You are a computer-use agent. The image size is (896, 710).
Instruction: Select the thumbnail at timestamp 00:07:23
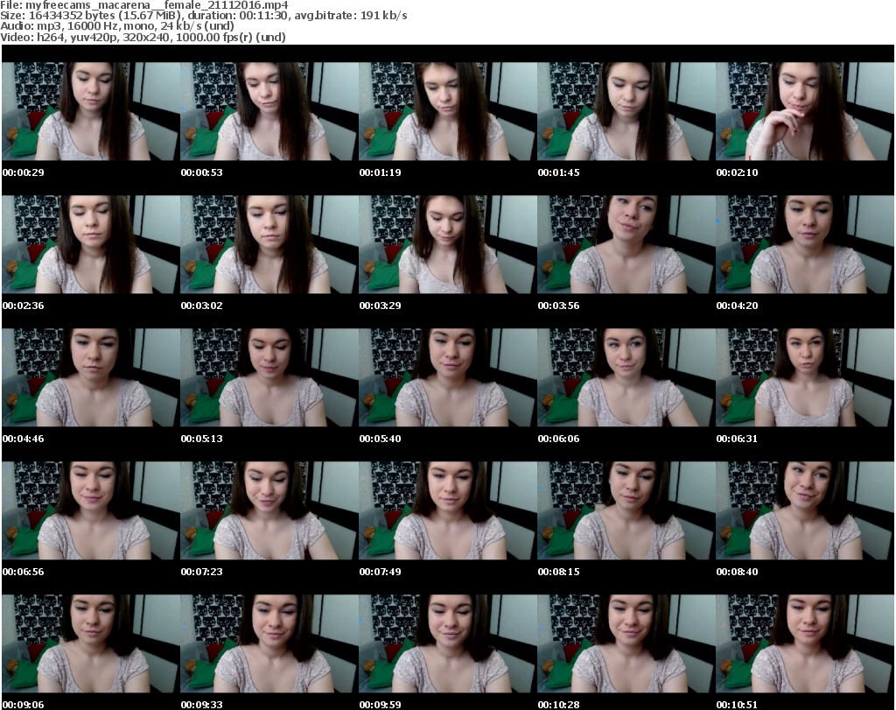[269, 510]
